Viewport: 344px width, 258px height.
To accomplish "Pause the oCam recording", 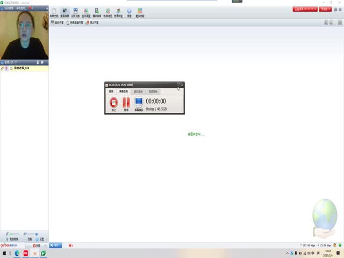I will (126, 102).
